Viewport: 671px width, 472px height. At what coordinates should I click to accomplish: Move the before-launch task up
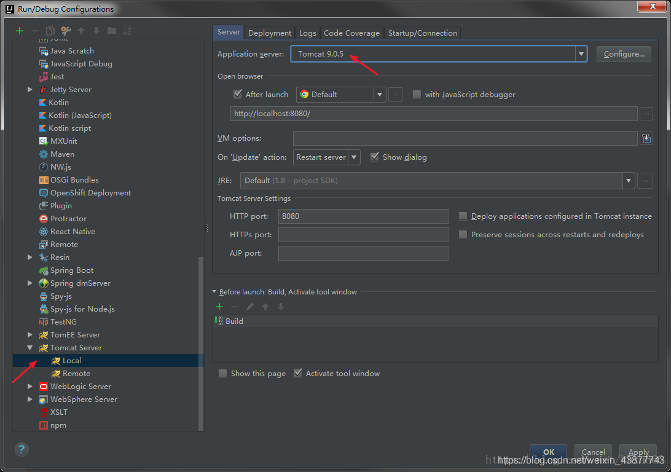[265, 307]
